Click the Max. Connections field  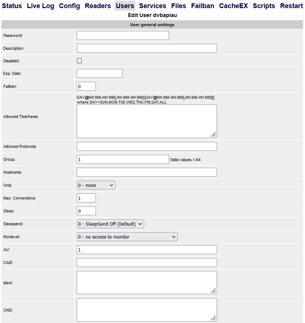tap(86, 198)
